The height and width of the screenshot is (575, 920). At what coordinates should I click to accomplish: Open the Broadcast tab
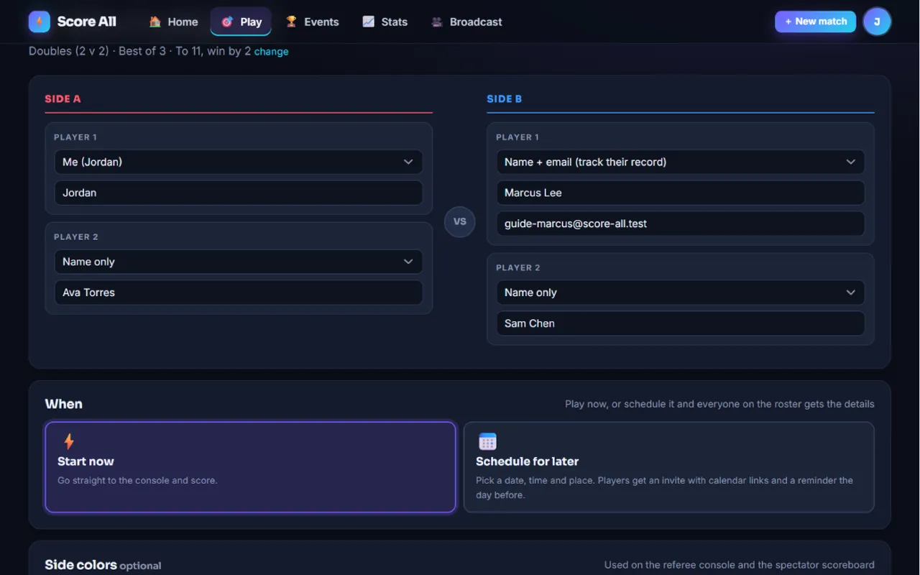(x=466, y=22)
